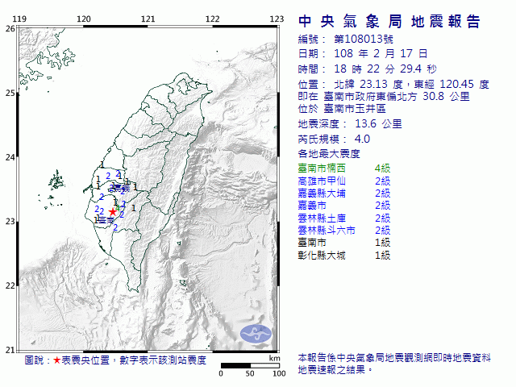Viewport: 516px width, 387px height.
Task: Click the 臺南 city label on map
Action: point(106,220)
